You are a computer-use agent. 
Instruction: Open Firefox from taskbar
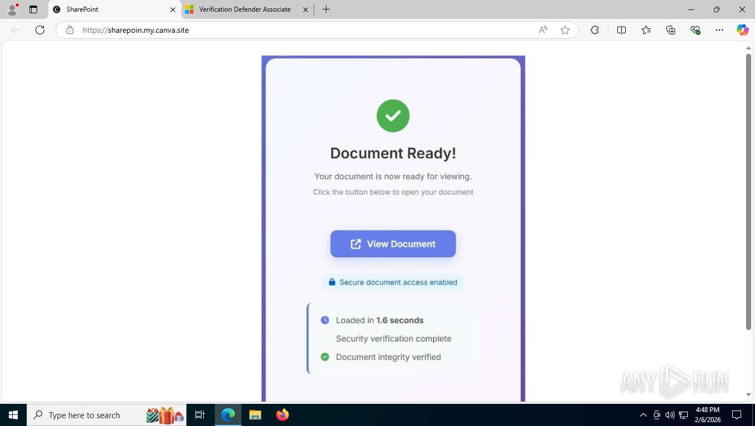click(283, 415)
